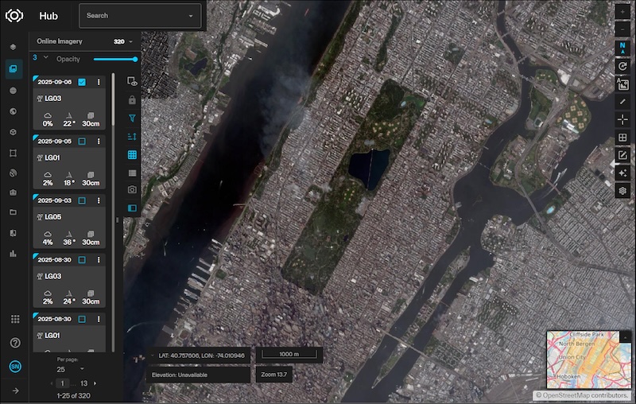Click the lock icon in imagery toolbar
Viewport: 636px width, 404px height.
[133, 100]
